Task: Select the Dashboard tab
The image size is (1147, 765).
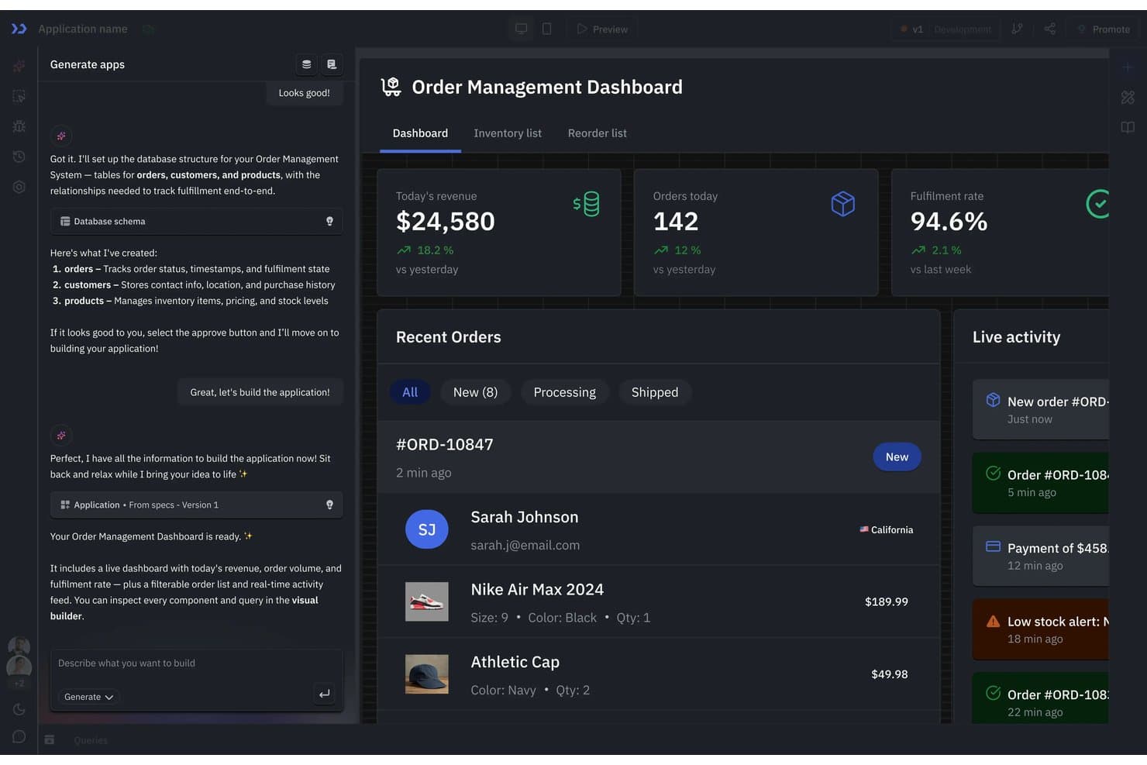Action: [x=420, y=133]
